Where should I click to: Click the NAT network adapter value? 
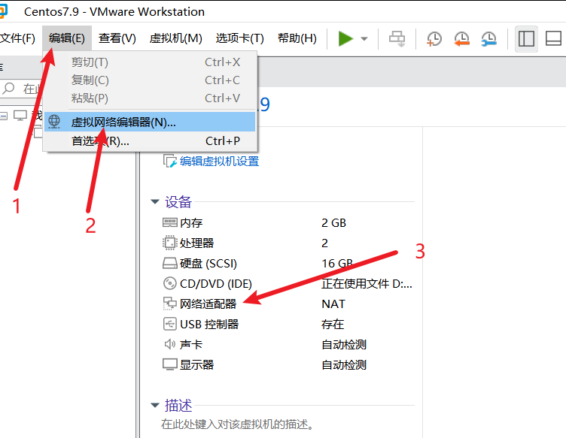333,304
